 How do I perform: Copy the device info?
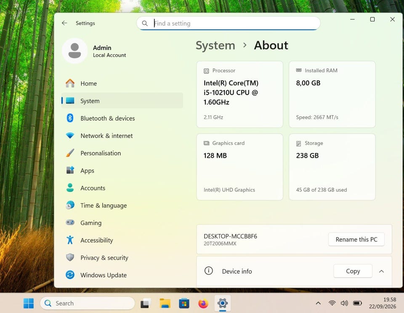click(353, 271)
